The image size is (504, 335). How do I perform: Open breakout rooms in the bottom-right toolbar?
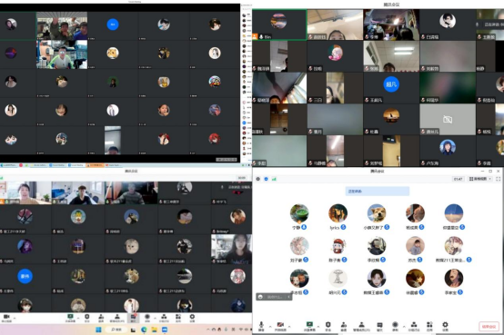coord(414,326)
